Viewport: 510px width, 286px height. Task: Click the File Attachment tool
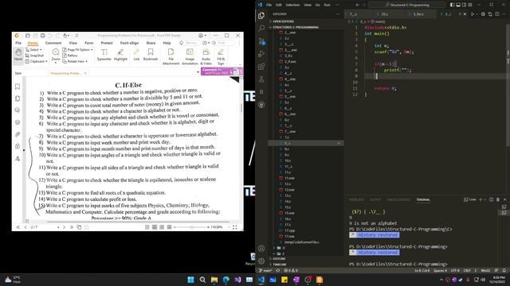(x=171, y=56)
